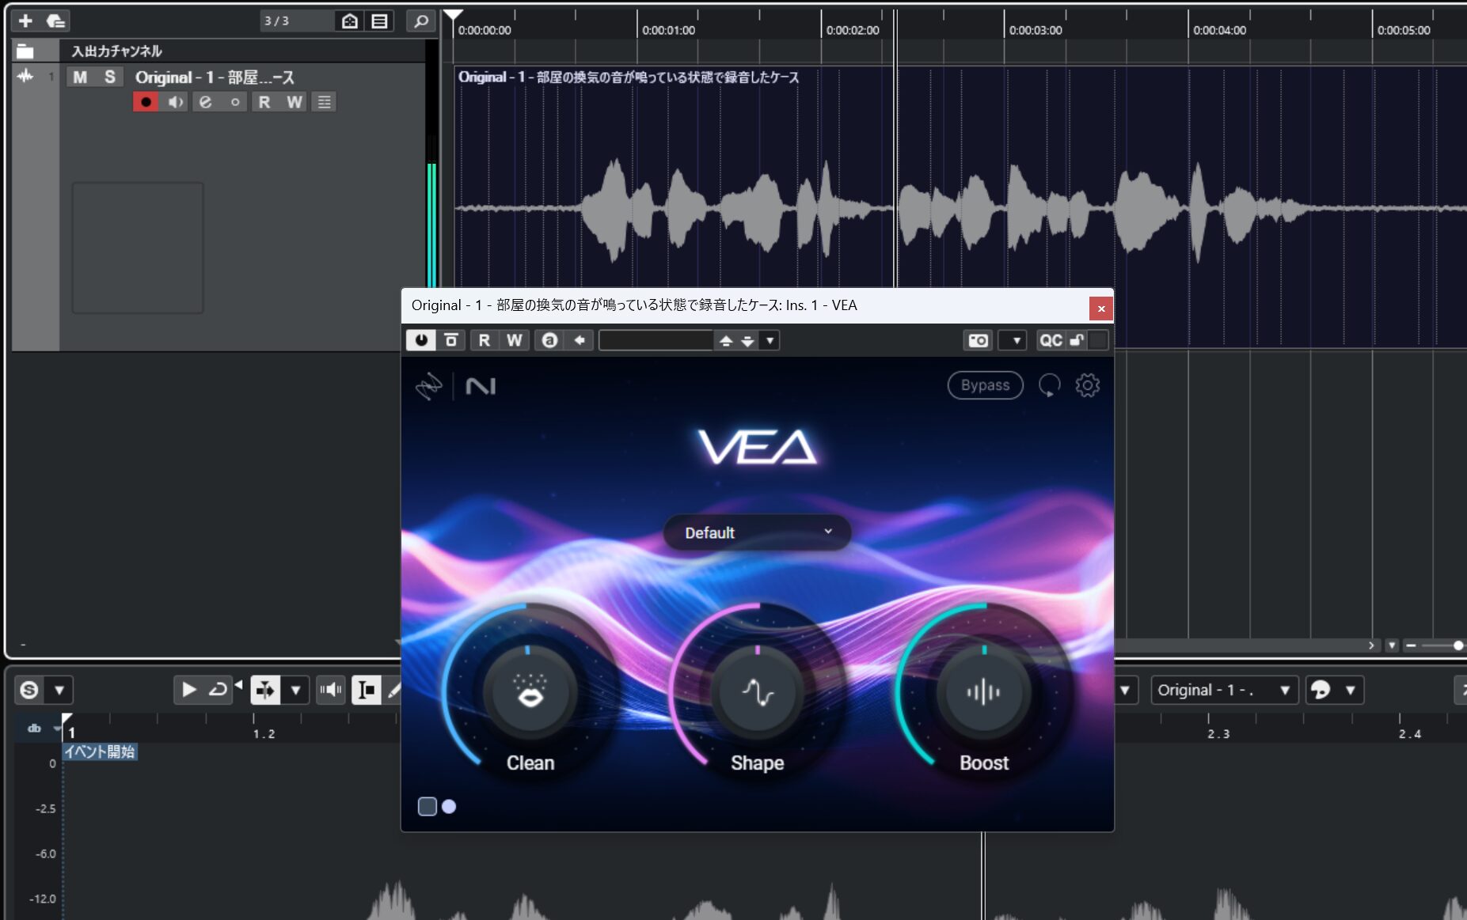
Task: Open the track preset cloud icon
Action: (55, 21)
